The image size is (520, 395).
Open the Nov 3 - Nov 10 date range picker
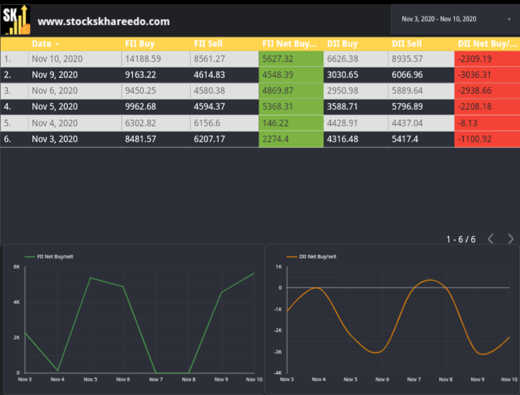(x=455, y=19)
